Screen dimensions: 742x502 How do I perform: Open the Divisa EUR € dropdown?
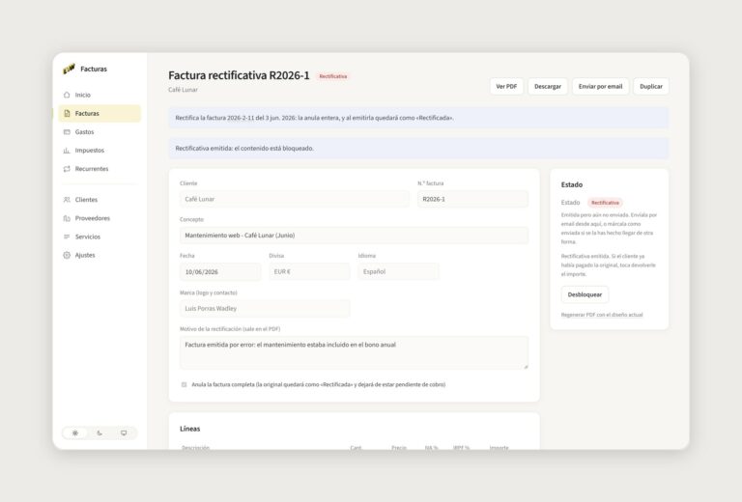309,272
